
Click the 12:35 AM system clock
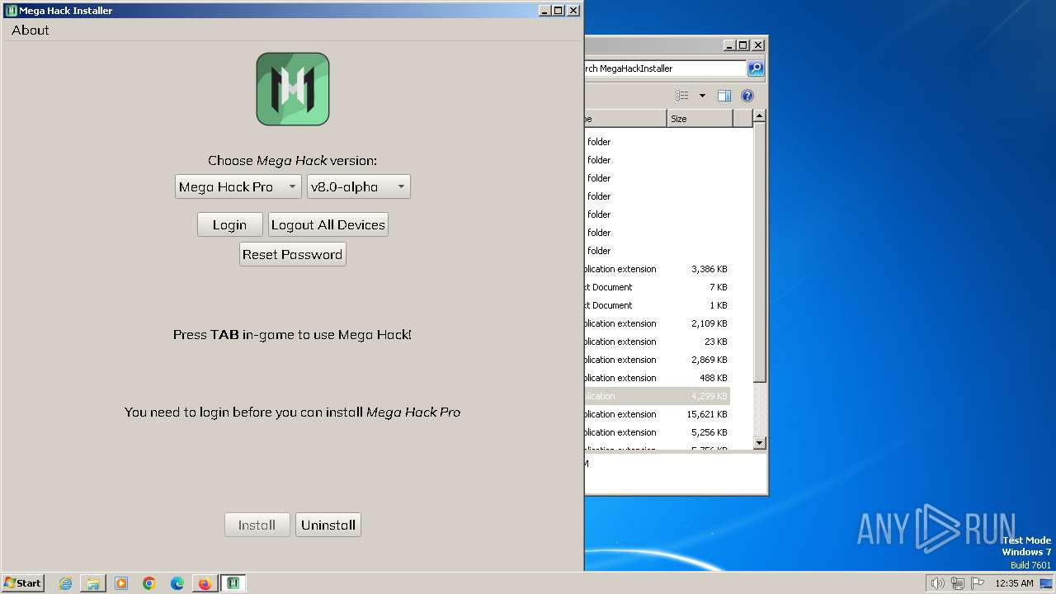tap(1014, 583)
